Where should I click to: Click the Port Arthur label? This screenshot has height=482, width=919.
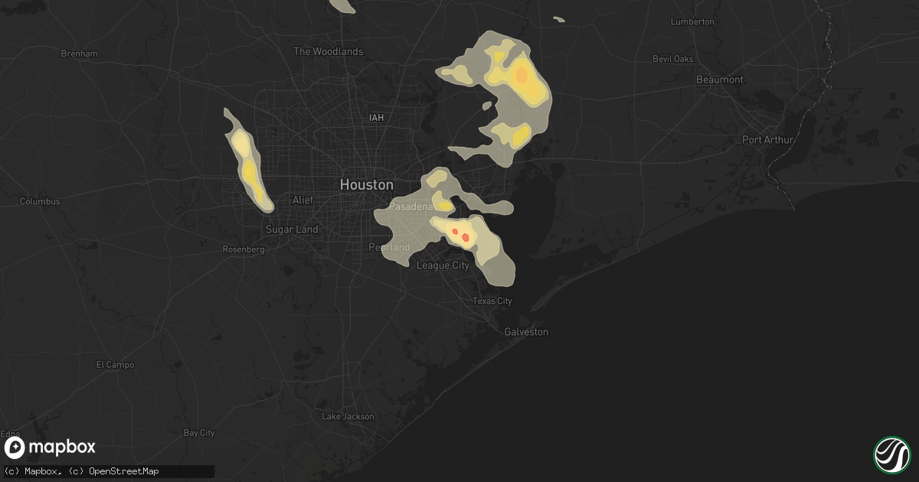769,140
